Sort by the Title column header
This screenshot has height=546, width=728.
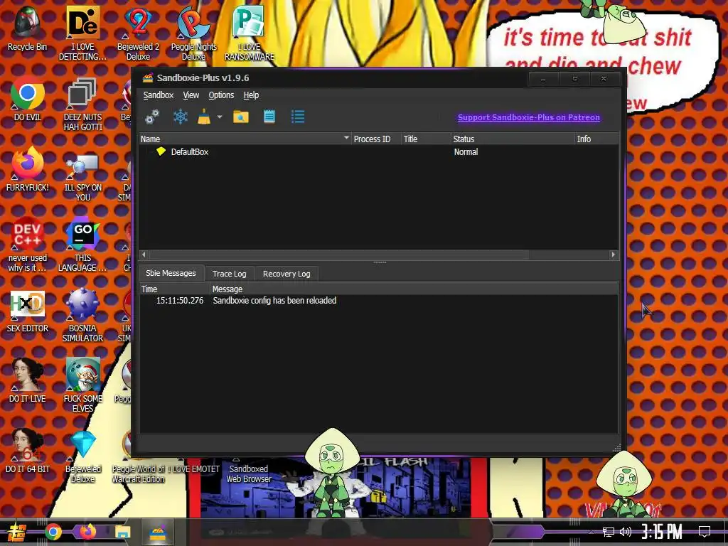point(426,139)
